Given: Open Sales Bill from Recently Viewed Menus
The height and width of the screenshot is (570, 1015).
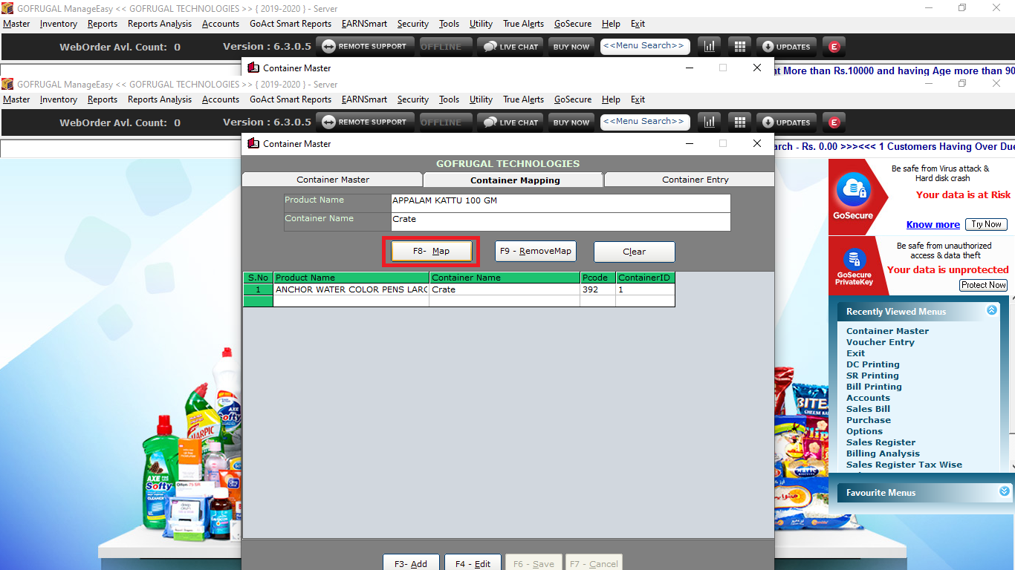Looking at the screenshot, I should coord(868,409).
